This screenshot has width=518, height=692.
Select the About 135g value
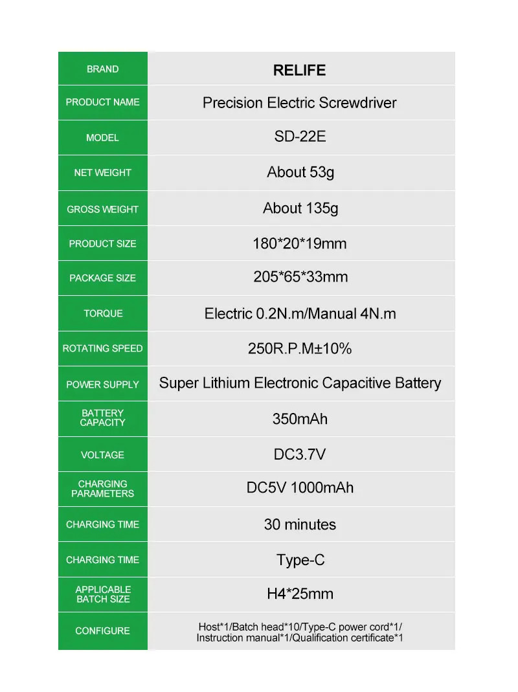tap(300, 208)
